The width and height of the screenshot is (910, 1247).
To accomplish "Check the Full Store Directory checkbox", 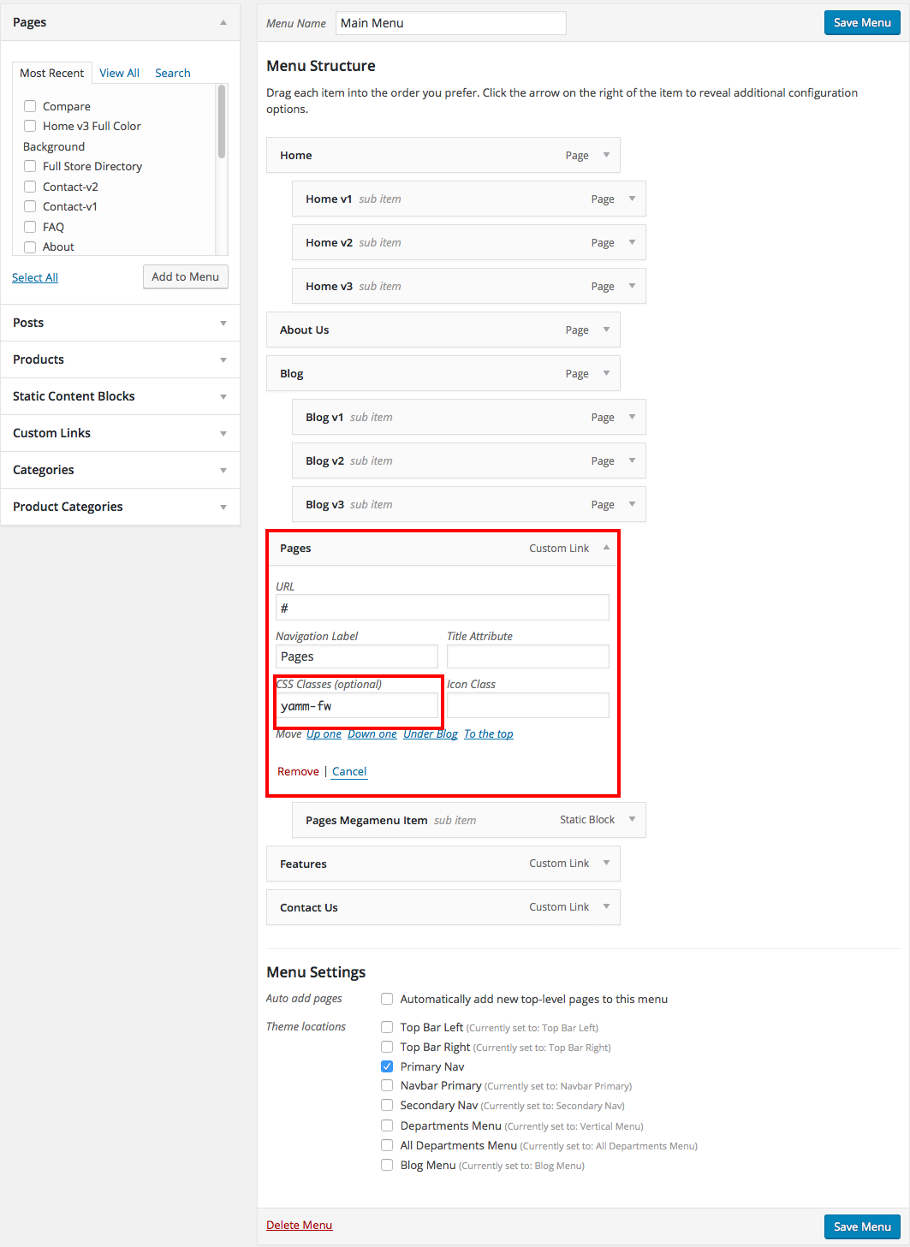I will [30, 166].
